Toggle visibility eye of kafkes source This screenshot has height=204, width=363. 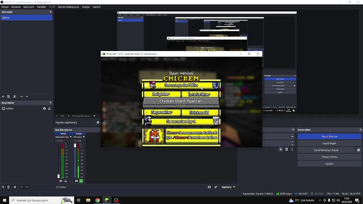click(44, 109)
